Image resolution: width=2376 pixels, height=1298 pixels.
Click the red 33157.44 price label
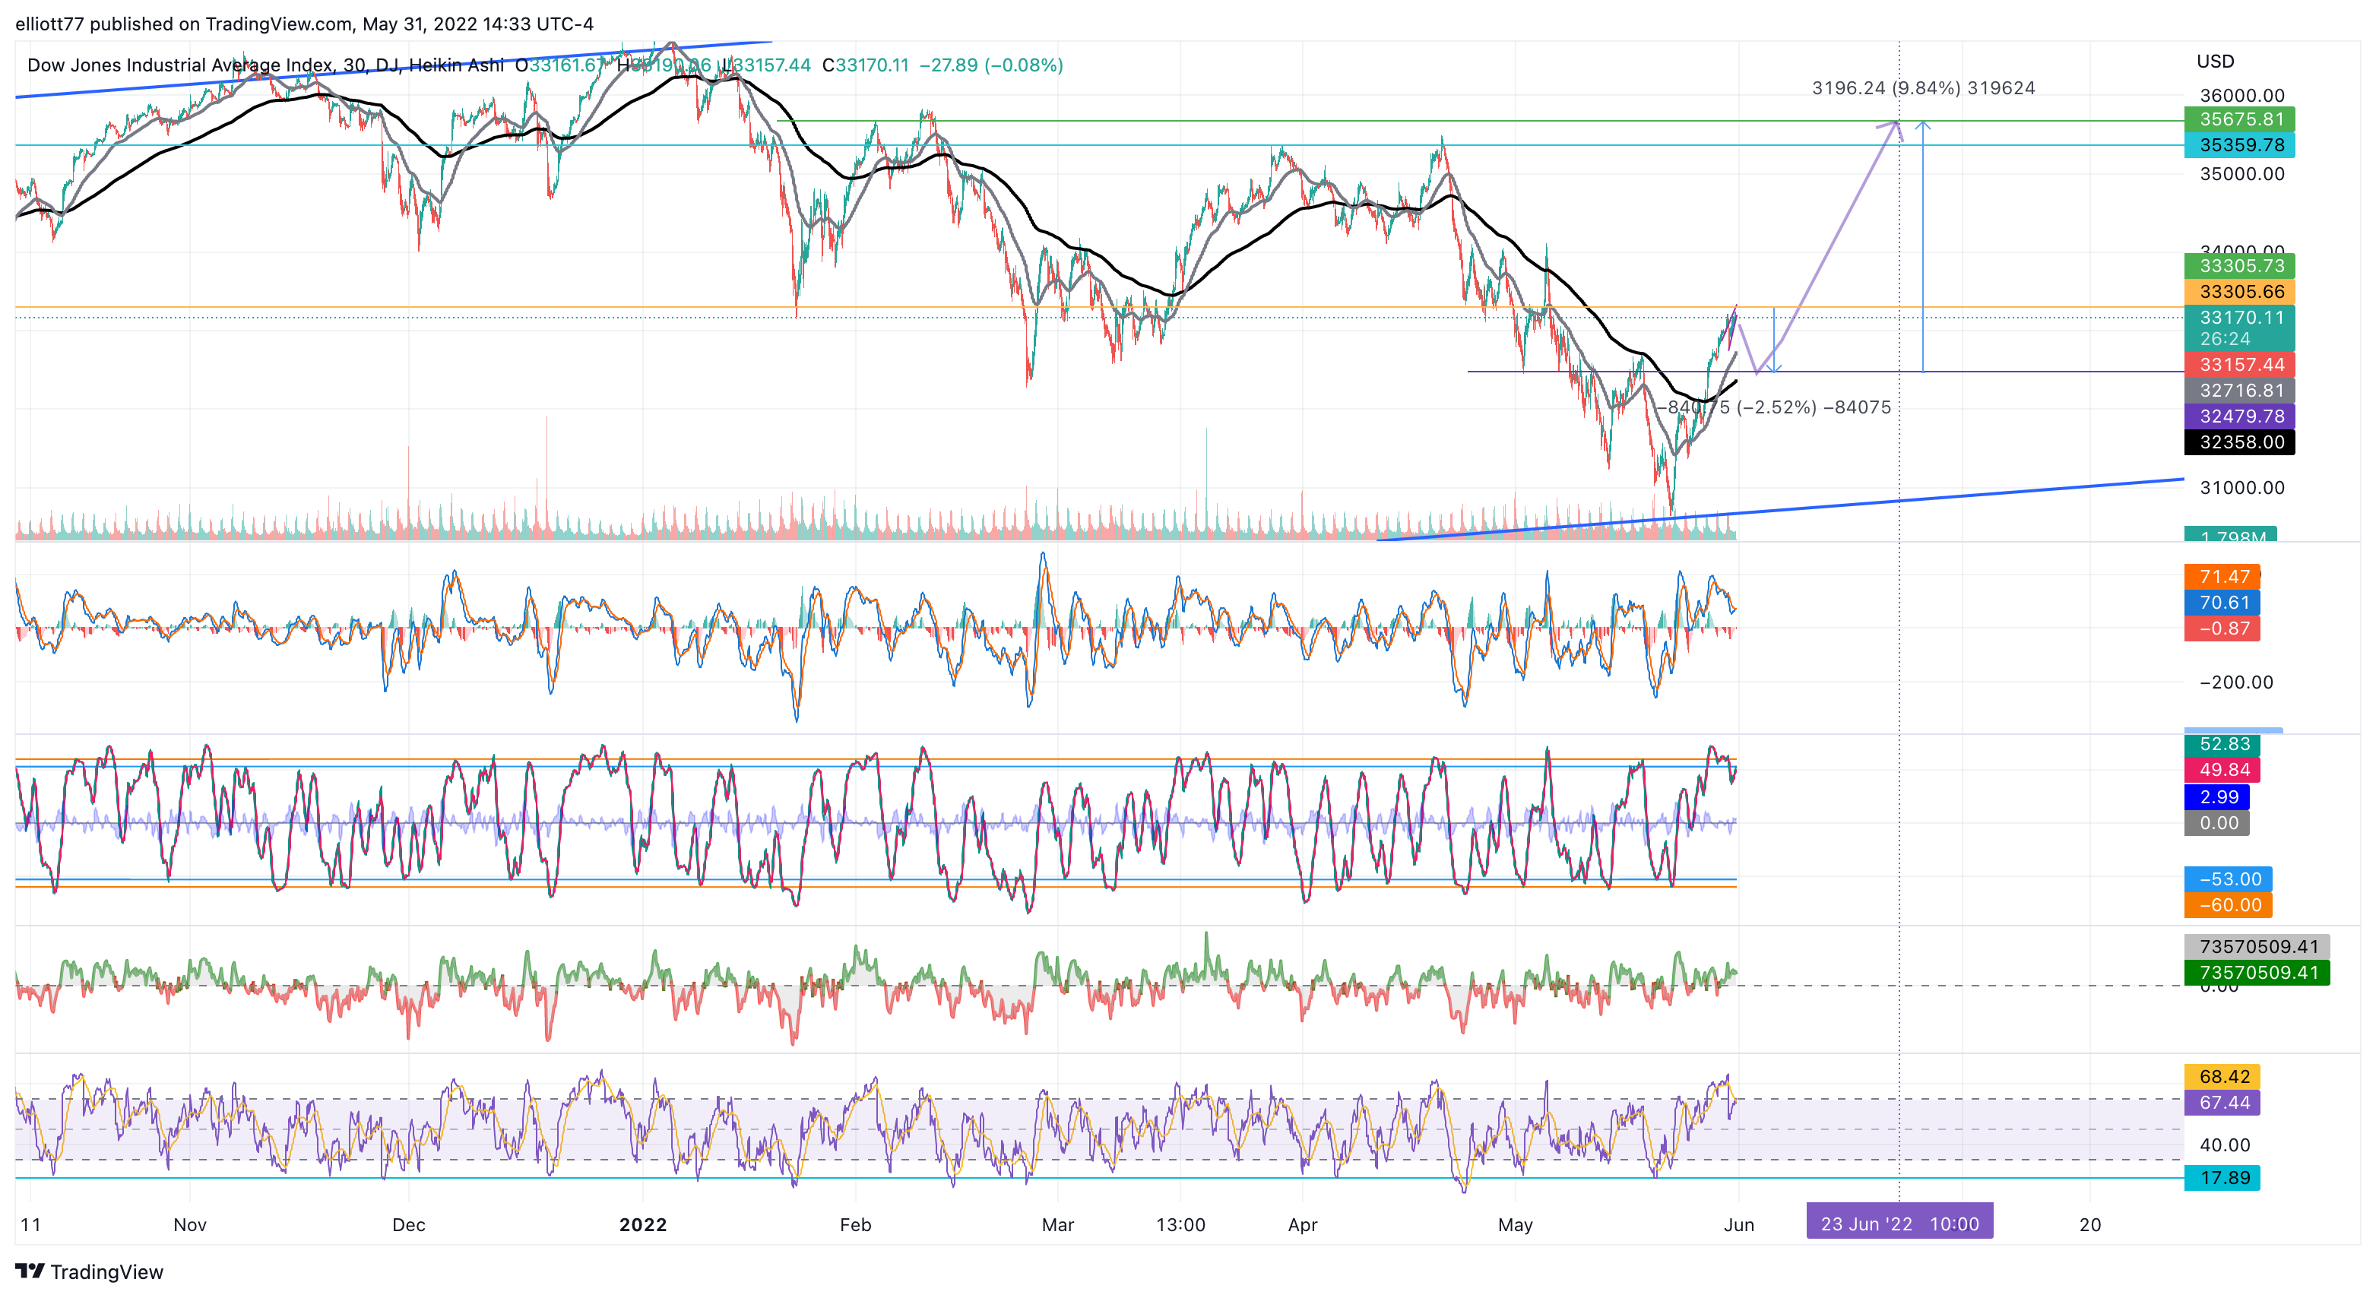(2239, 365)
